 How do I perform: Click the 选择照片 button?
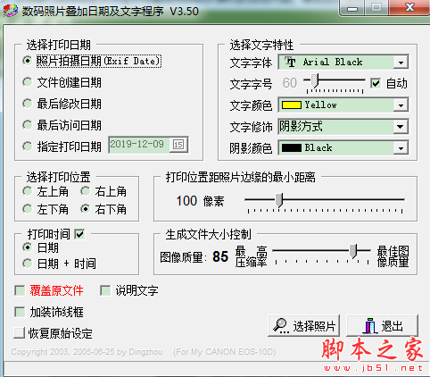click(303, 326)
